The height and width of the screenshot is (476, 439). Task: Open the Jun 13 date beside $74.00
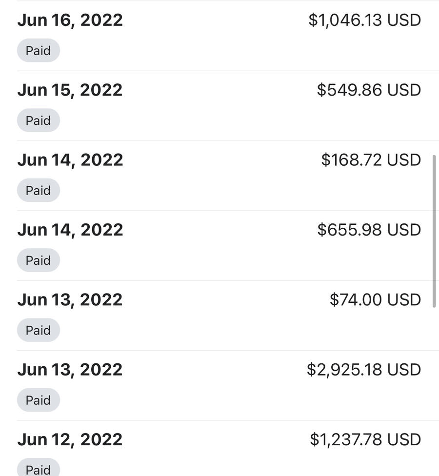click(x=70, y=299)
